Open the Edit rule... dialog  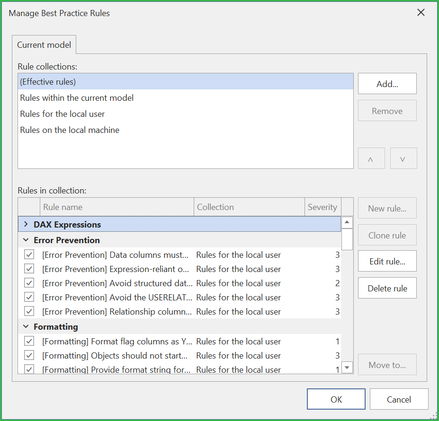[x=387, y=261]
